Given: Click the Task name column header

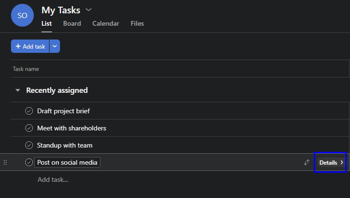Looking at the screenshot, I should pos(26,69).
